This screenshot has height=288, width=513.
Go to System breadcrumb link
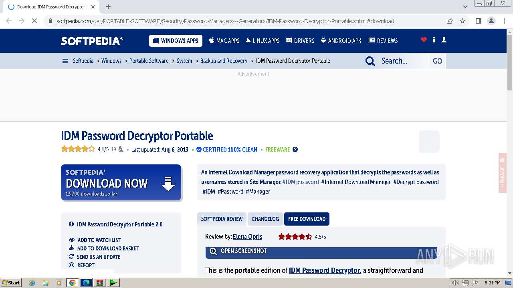(184, 61)
